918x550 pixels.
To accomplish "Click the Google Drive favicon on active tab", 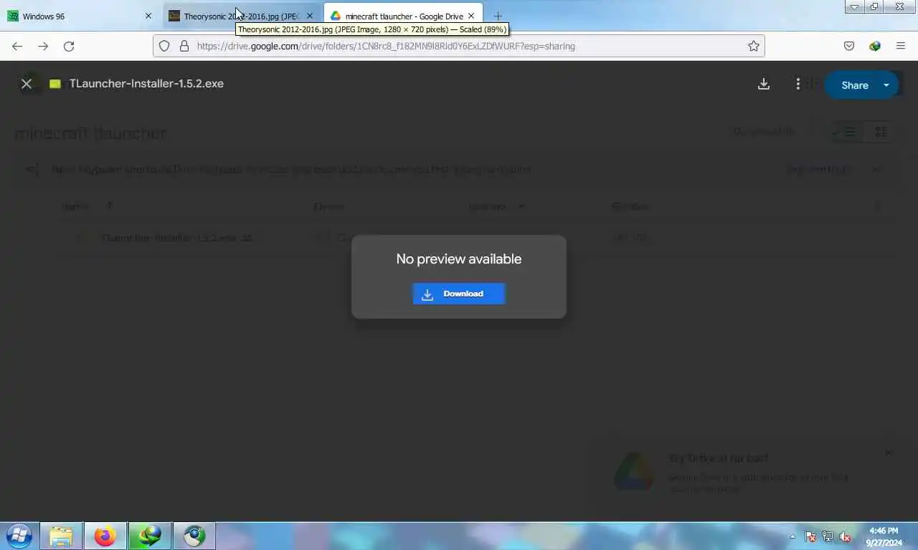I will click(x=335, y=16).
